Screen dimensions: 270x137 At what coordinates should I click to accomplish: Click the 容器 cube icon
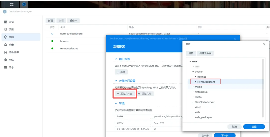[x=5, y=37]
